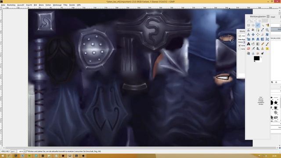Select the Align tool

tap(258, 34)
